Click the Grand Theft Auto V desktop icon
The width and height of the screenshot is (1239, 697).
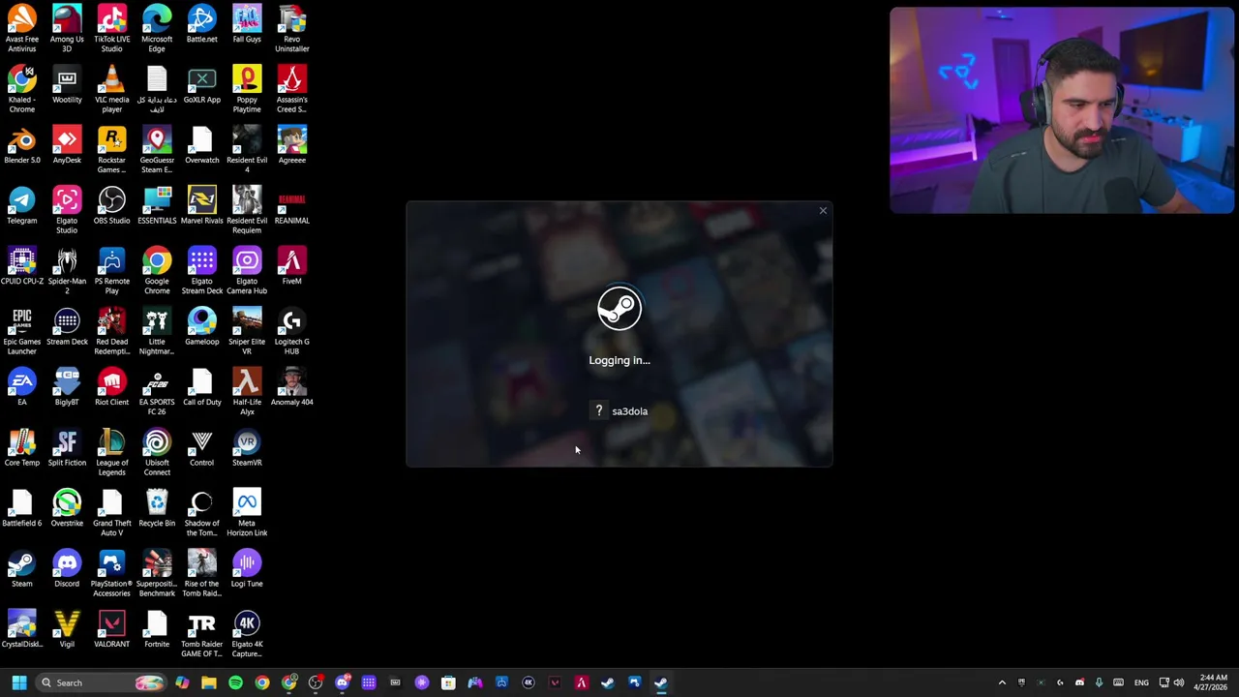[111, 513]
